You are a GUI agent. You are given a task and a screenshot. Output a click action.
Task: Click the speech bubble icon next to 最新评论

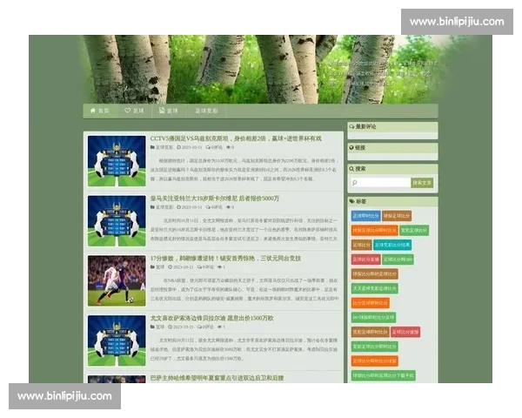tap(351, 126)
